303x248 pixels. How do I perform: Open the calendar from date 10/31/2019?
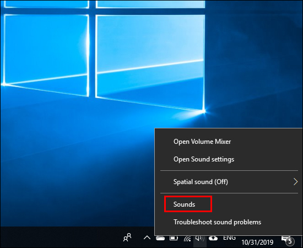coord(257,242)
